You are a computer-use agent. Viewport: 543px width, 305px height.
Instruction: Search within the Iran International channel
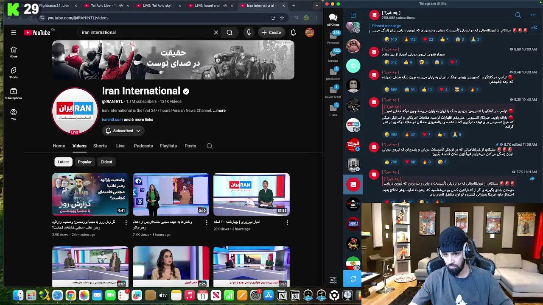click(210, 146)
